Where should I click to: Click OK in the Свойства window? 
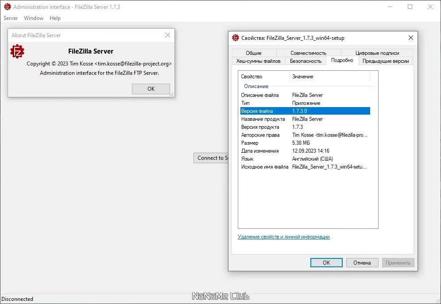click(x=326, y=263)
